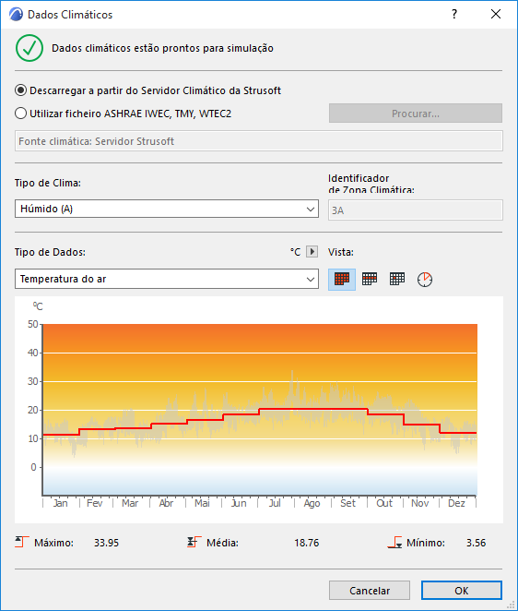Image resolution: width=518 pixels, height=611 pixels.
Task: Click the Mar label on chart axis
Action: click(130, 503)
